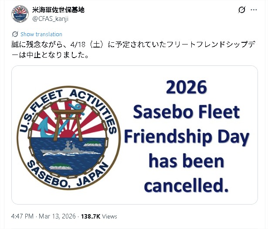268x229 pixels.
Task: Click the word 'cancelled.' in the image
Action: pos(187,186)
